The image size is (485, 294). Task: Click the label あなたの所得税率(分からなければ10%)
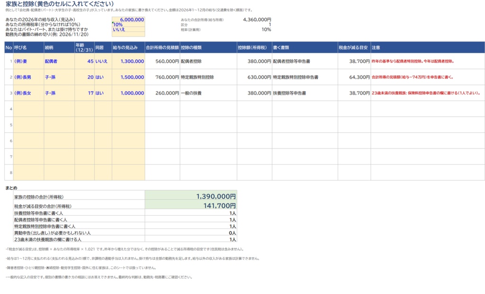click(43, 25)
